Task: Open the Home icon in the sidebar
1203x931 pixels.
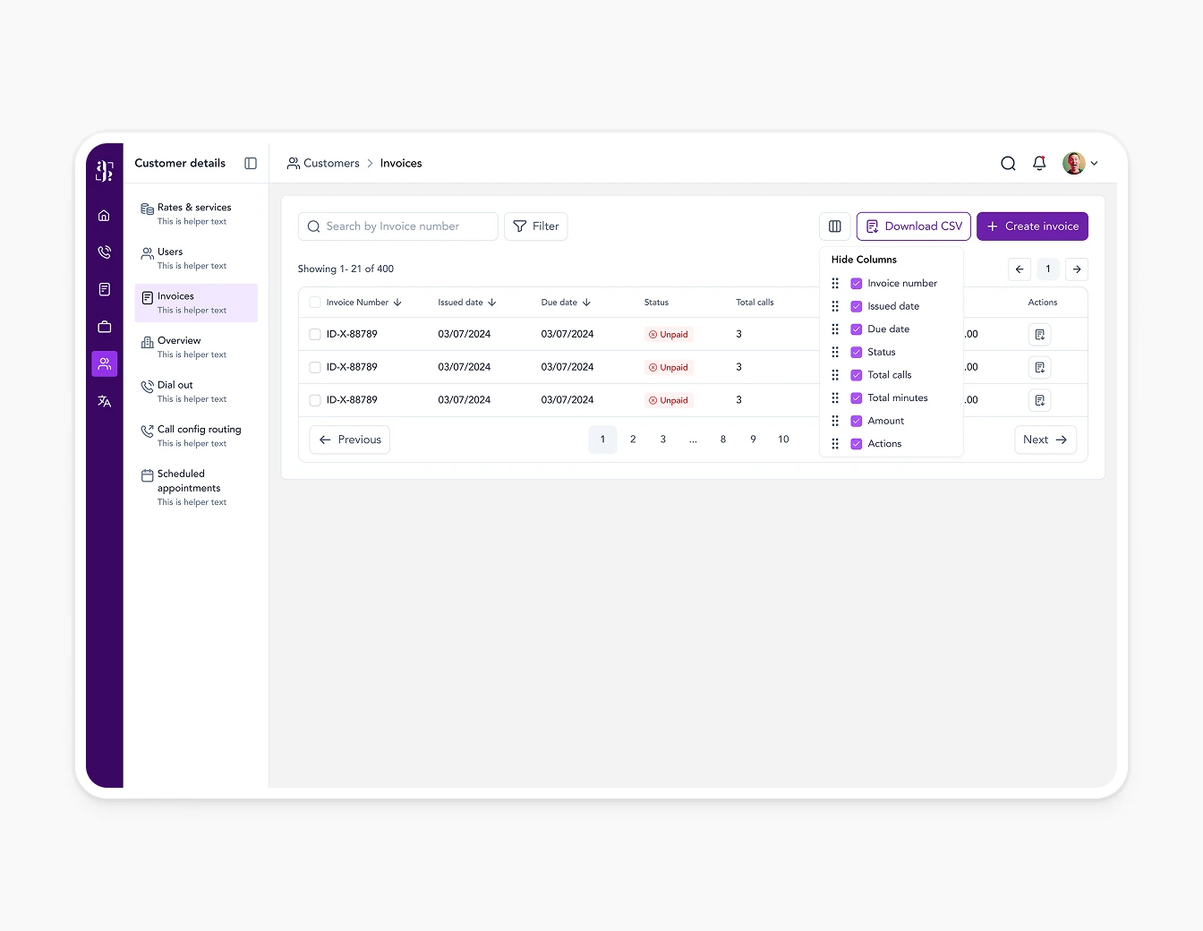Action: click(x=104, y=215)
